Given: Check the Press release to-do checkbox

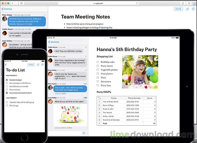Looking at the screenshot, I should [x=7, y=90].
